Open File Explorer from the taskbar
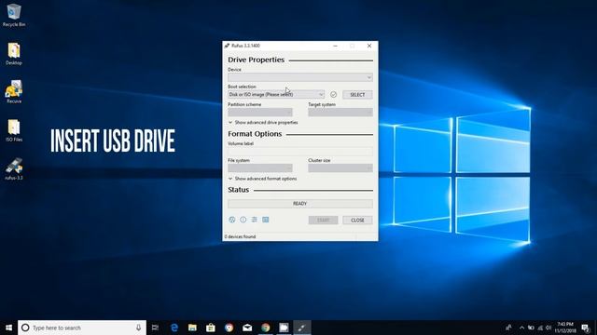 coord(192,328)
